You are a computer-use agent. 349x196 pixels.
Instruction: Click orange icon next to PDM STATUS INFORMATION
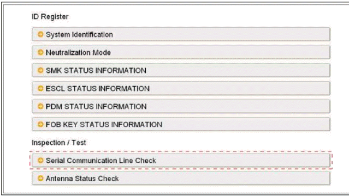[x=40, y=106]
